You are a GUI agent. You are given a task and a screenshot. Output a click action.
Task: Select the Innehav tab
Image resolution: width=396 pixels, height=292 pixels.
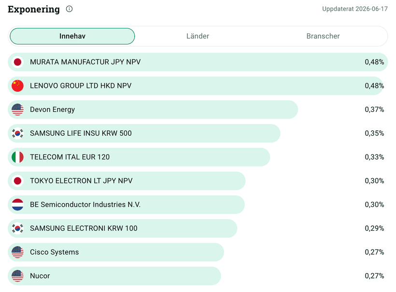pos(72,36)
